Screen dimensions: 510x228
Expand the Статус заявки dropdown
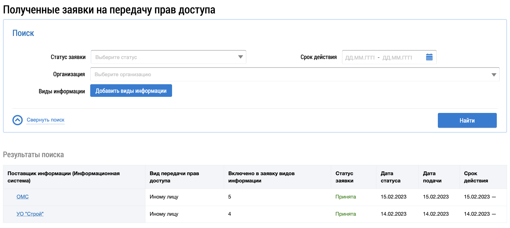coord(168,57)
